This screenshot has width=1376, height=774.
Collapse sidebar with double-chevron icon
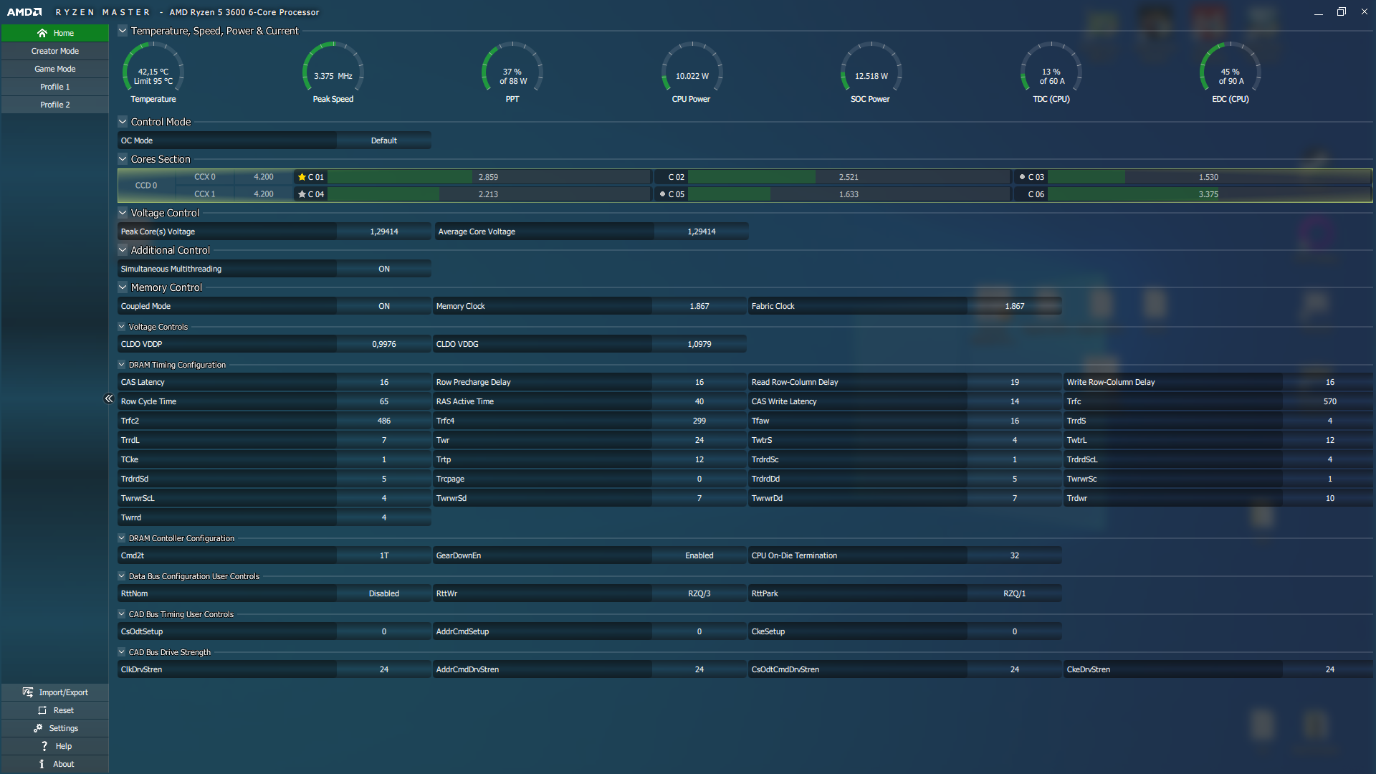(109, 398)
